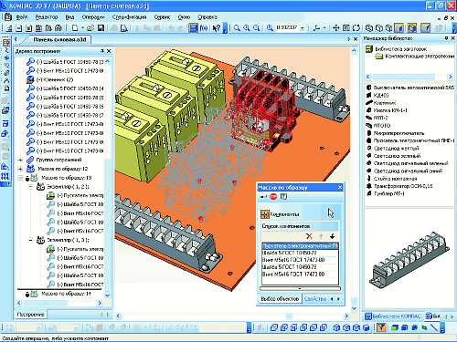Open the Операции menu
The height and width of the screenshot is (342, 457).
pos(93,17)
